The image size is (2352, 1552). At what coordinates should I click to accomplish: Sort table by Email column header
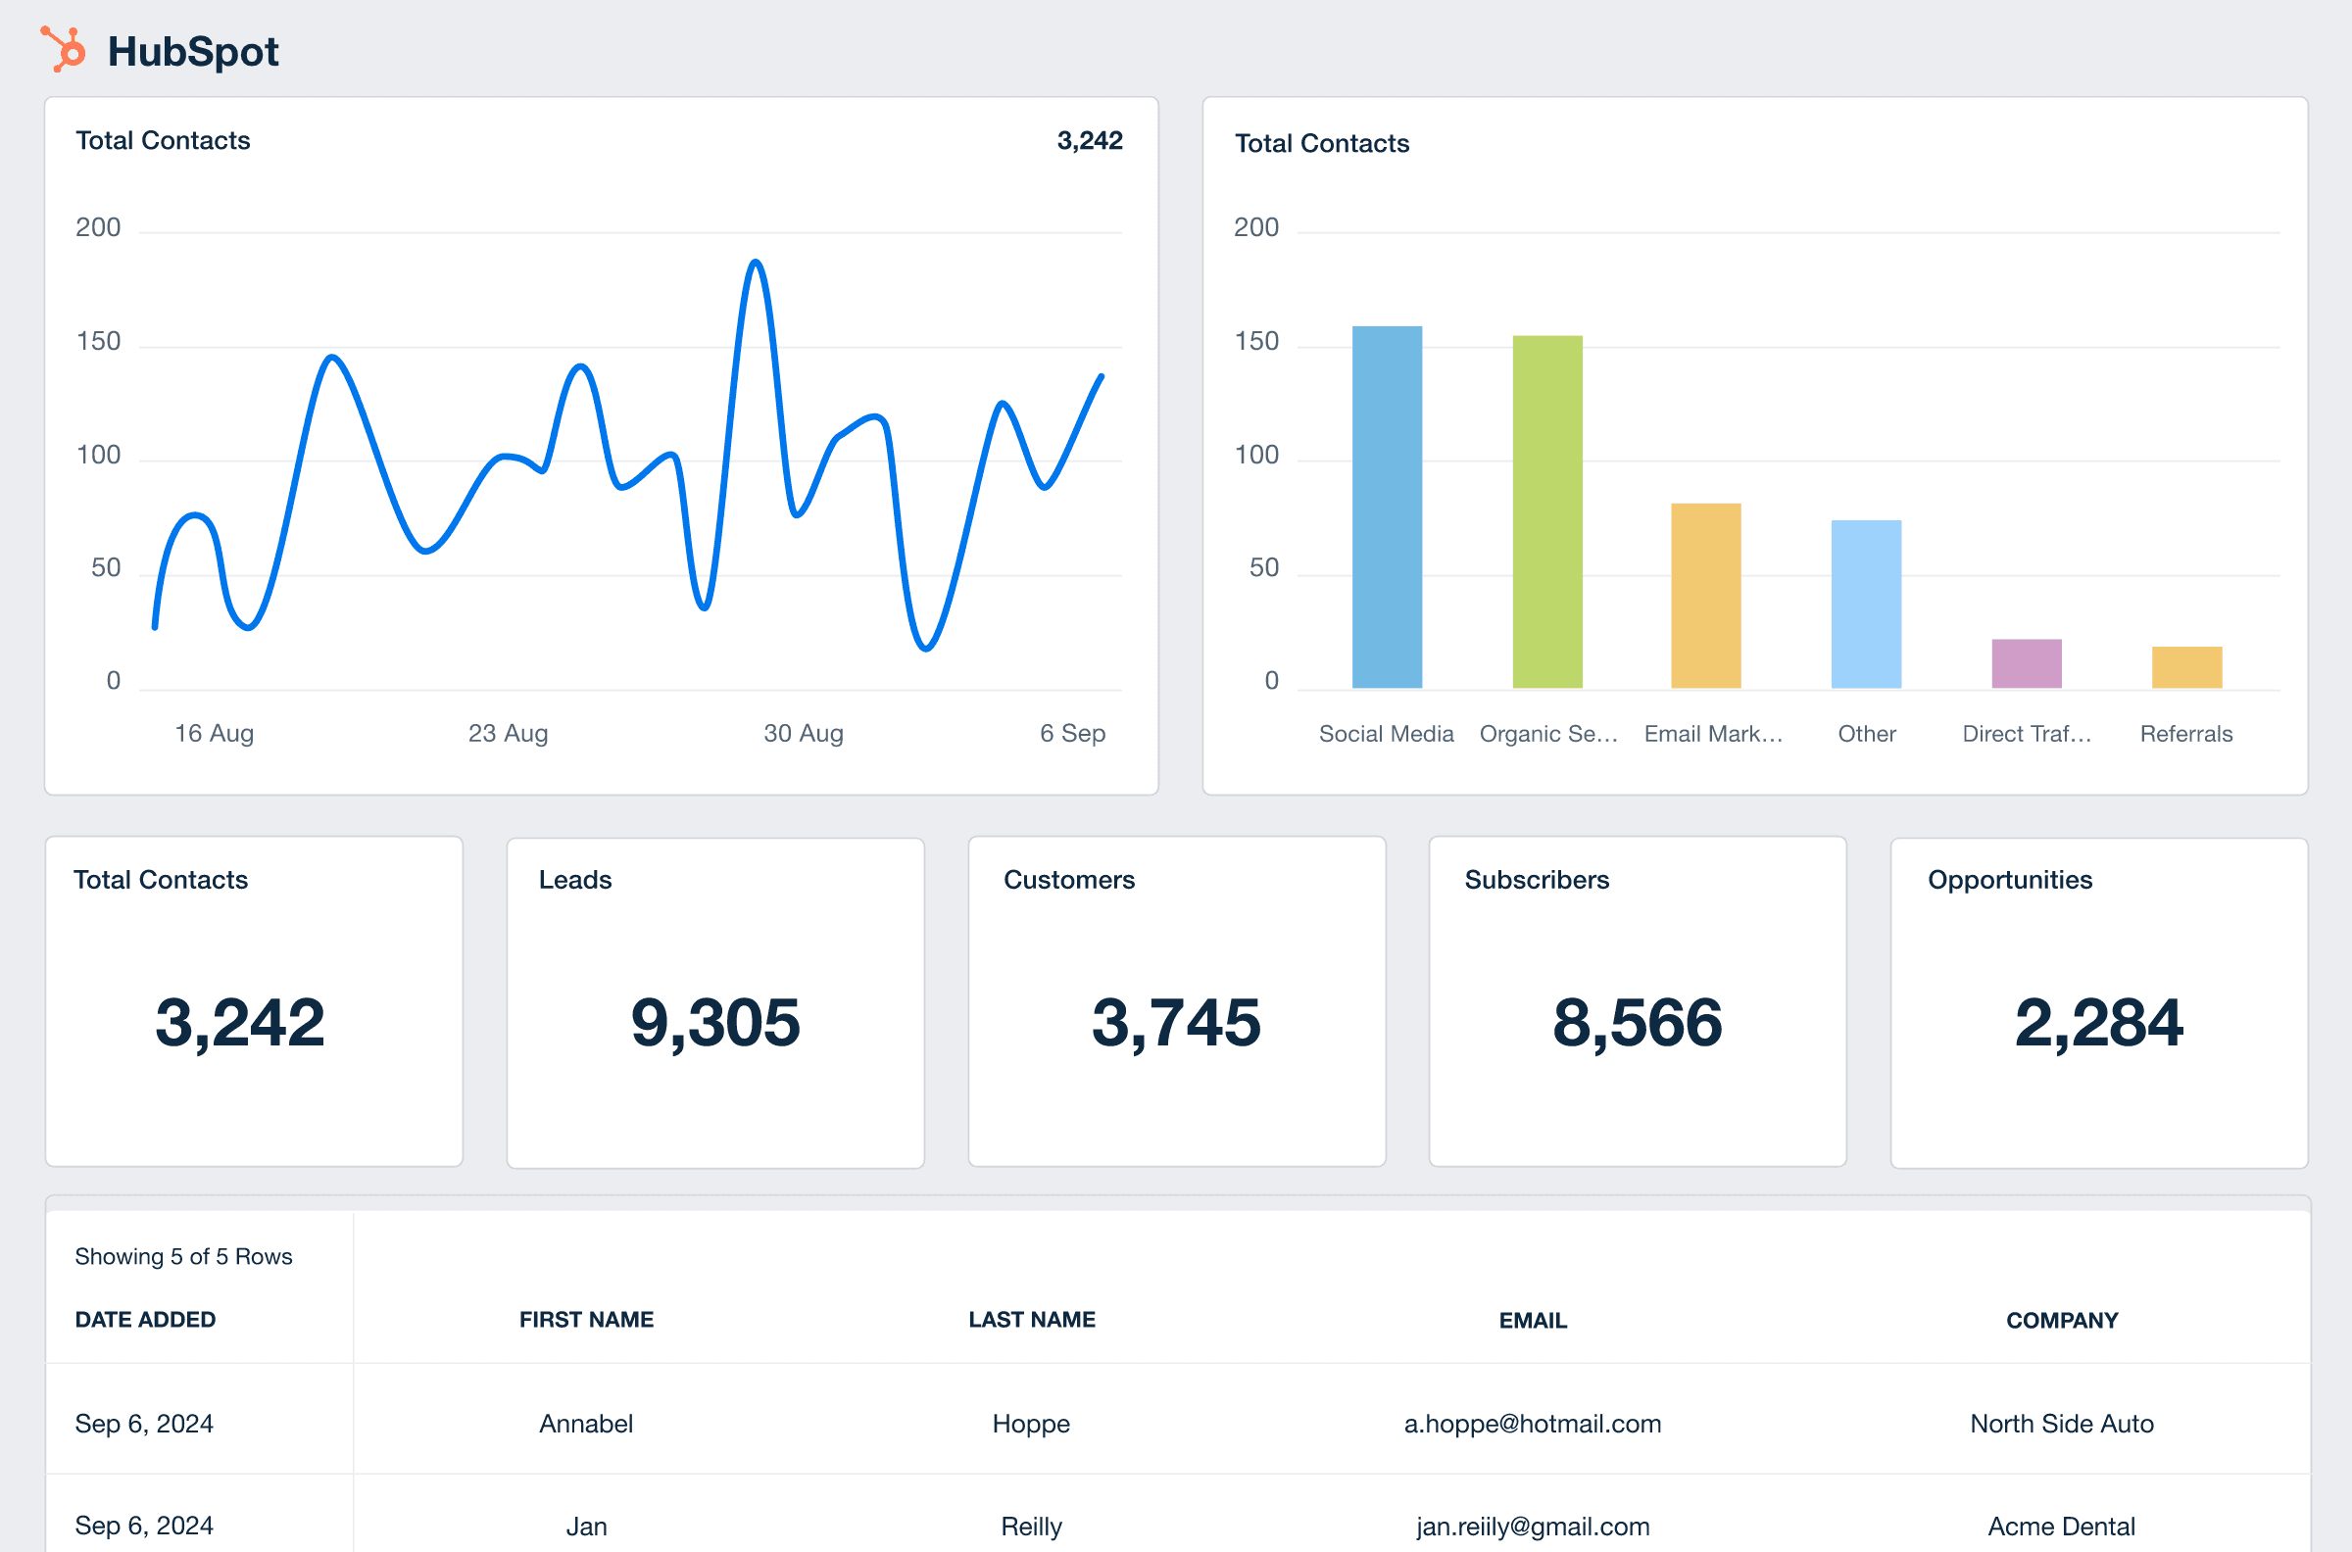point(1533,1321)
